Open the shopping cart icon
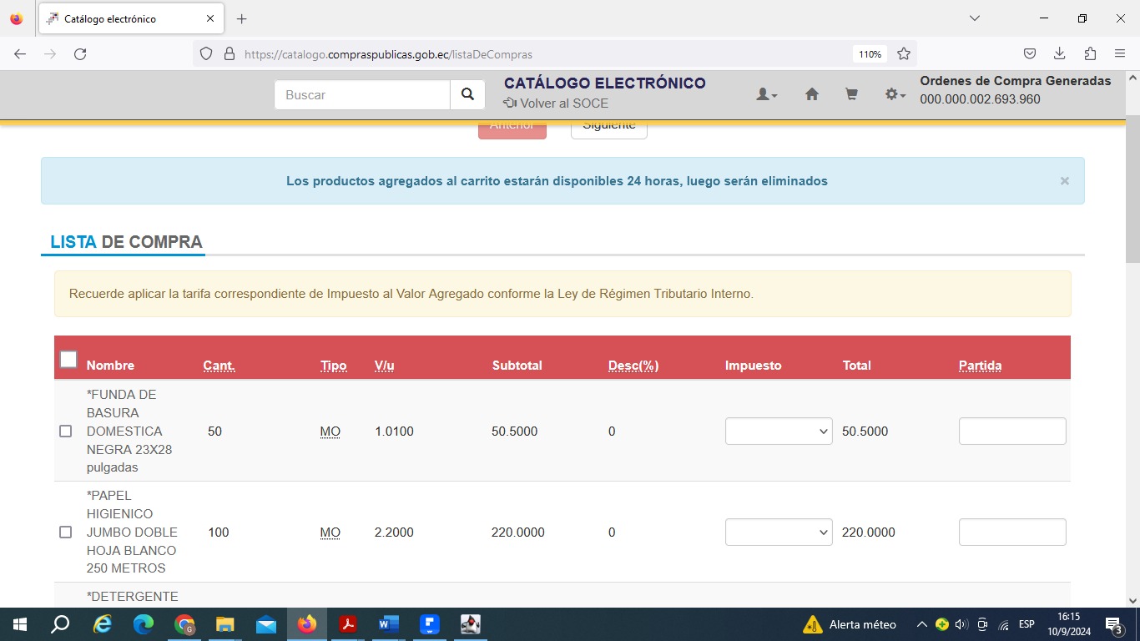Viewport: 1140px width, 641px height. (851, 95)
